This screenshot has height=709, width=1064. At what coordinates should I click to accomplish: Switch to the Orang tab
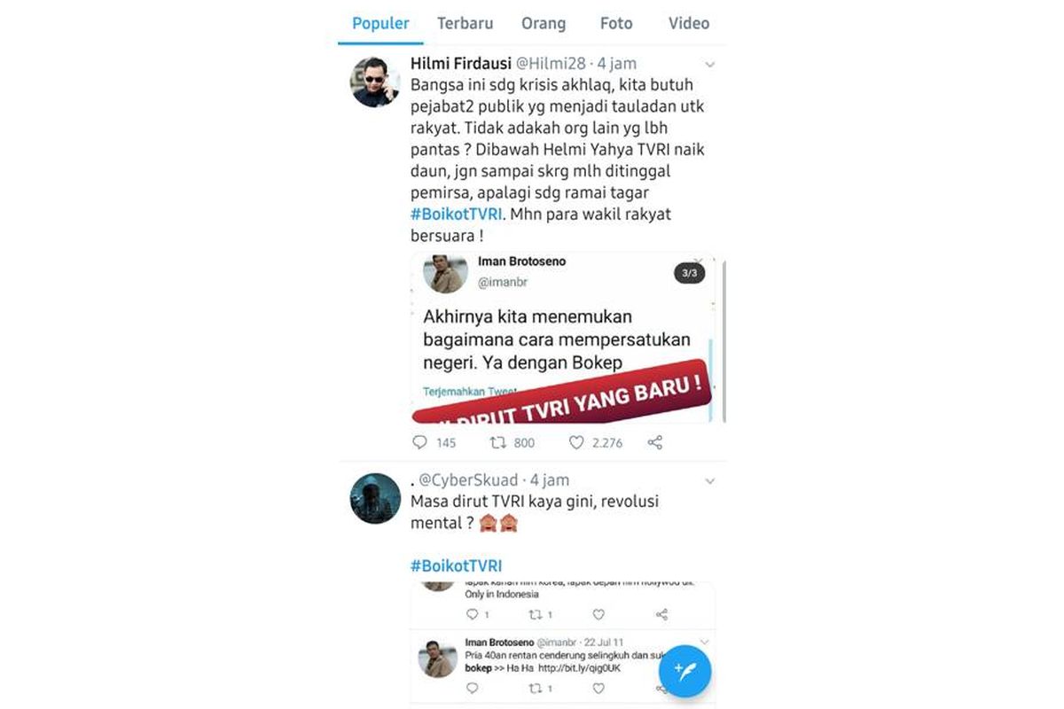coord(545,24)
